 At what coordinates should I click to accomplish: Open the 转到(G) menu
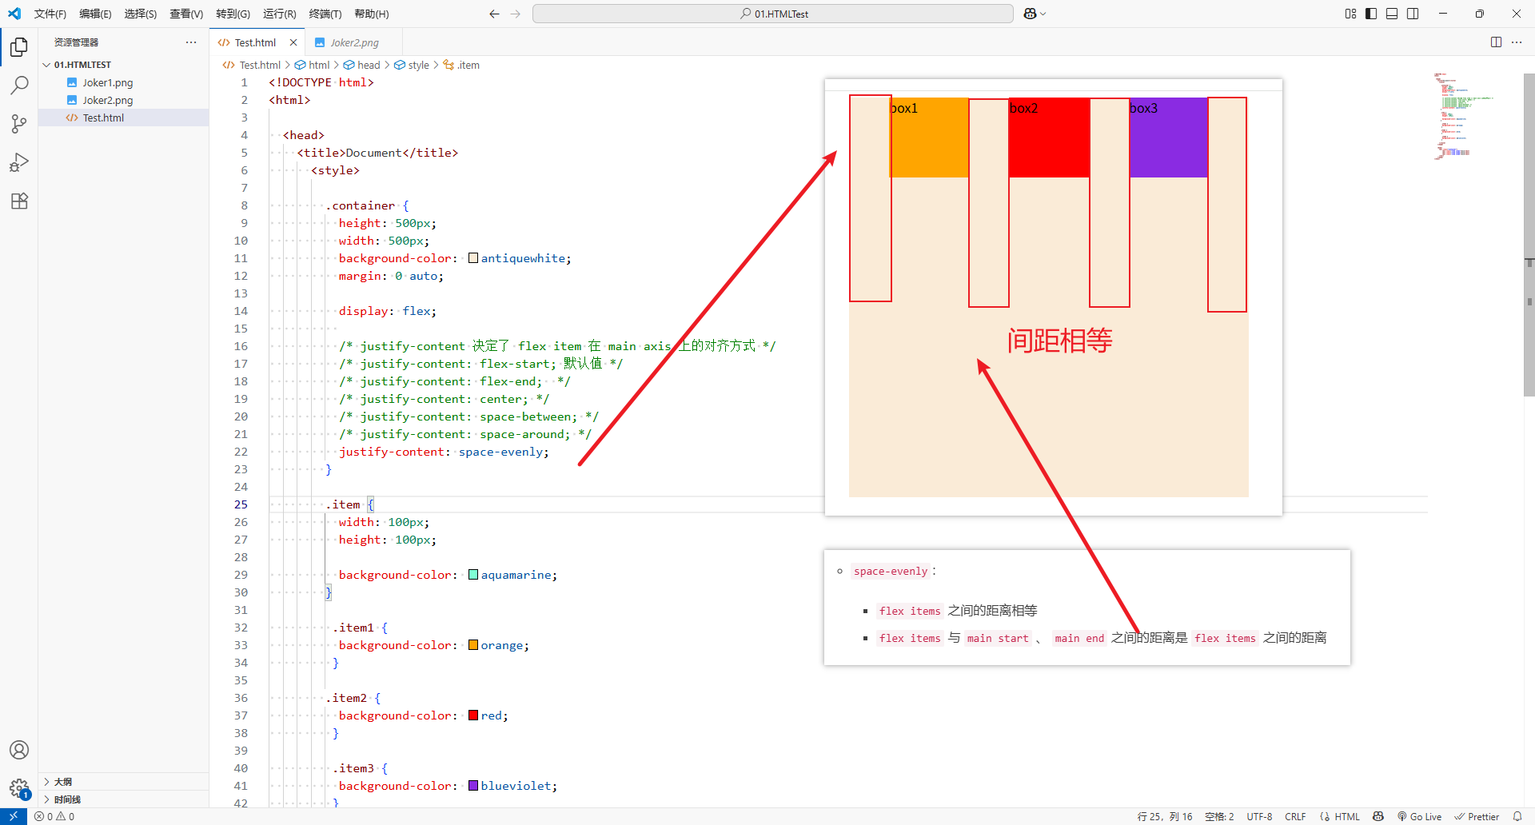point(233,14)
